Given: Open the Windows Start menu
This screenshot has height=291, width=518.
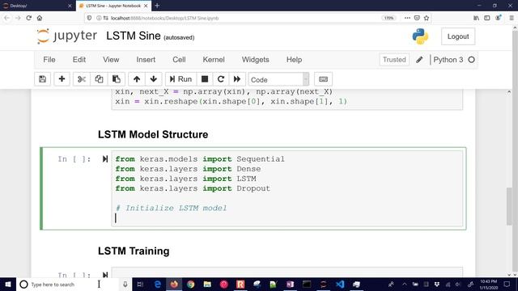Looking at the screenshot, I should (x=8, y=285).
